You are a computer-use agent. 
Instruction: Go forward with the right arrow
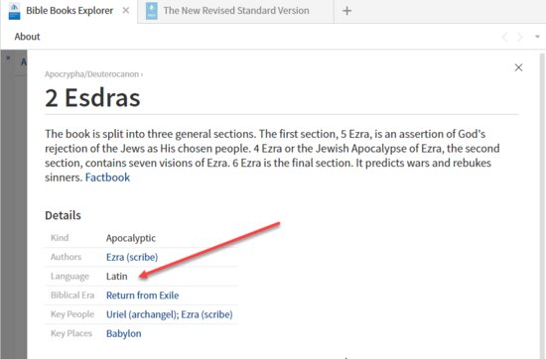(x=520, y=37)
